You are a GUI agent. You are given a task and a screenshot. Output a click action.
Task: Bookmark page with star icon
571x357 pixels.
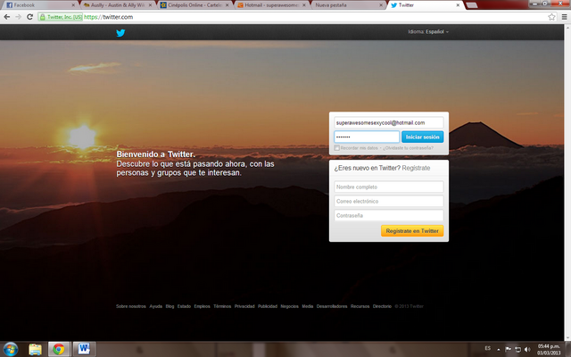coord(551,17)
